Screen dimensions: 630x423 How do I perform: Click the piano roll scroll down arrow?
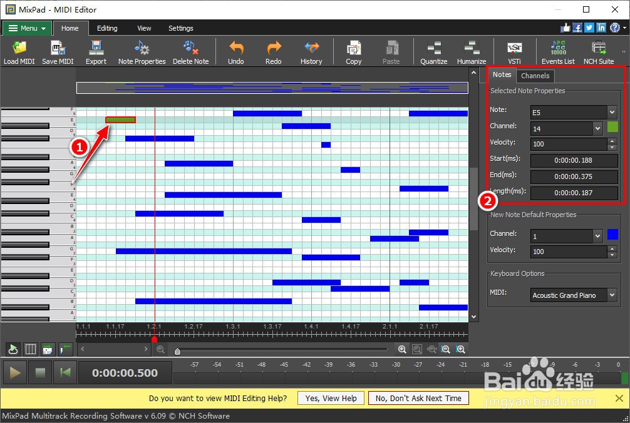click(473, 317)
